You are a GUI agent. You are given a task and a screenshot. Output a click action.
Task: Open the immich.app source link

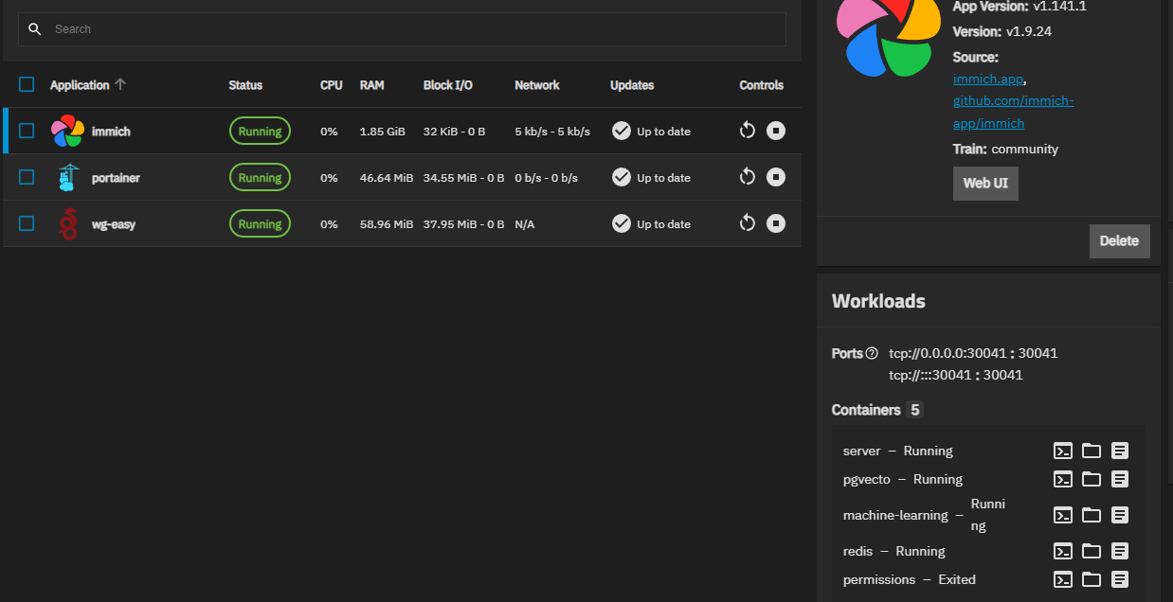(x=988, y=80)
